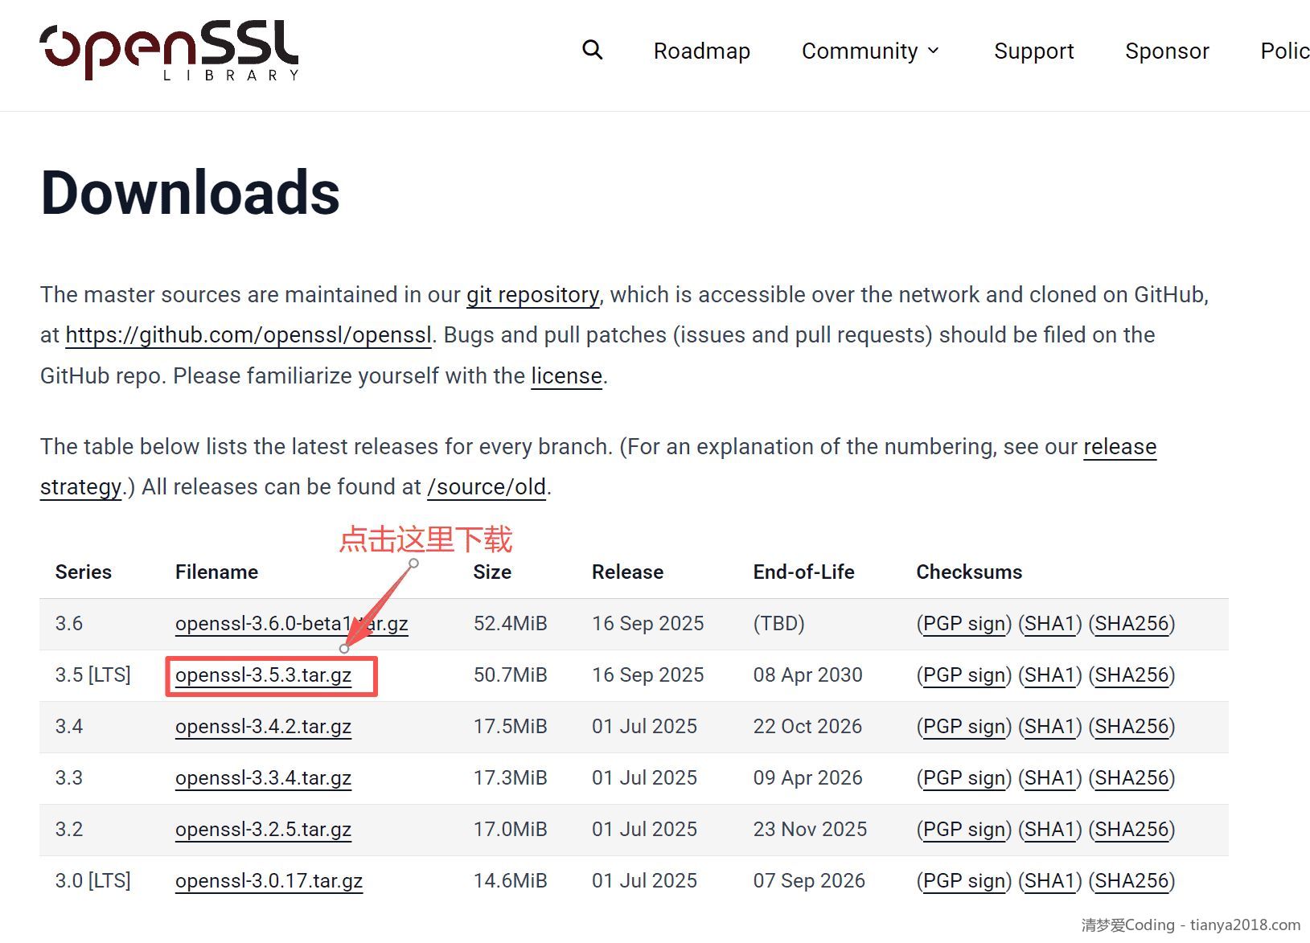Click the Release column header
Image resolution: width=1310 pixels, height=943 pixels.
coord(627,572)
